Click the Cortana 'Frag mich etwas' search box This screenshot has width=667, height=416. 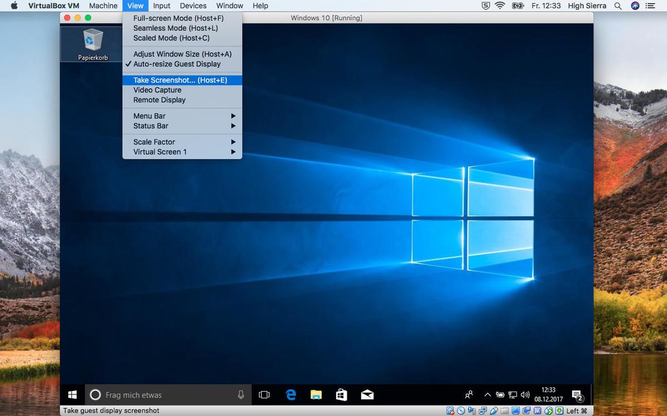pyautogui.click(x=168, y=395)
